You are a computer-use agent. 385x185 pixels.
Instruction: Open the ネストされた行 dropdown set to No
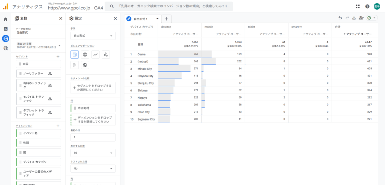[93, 168]
